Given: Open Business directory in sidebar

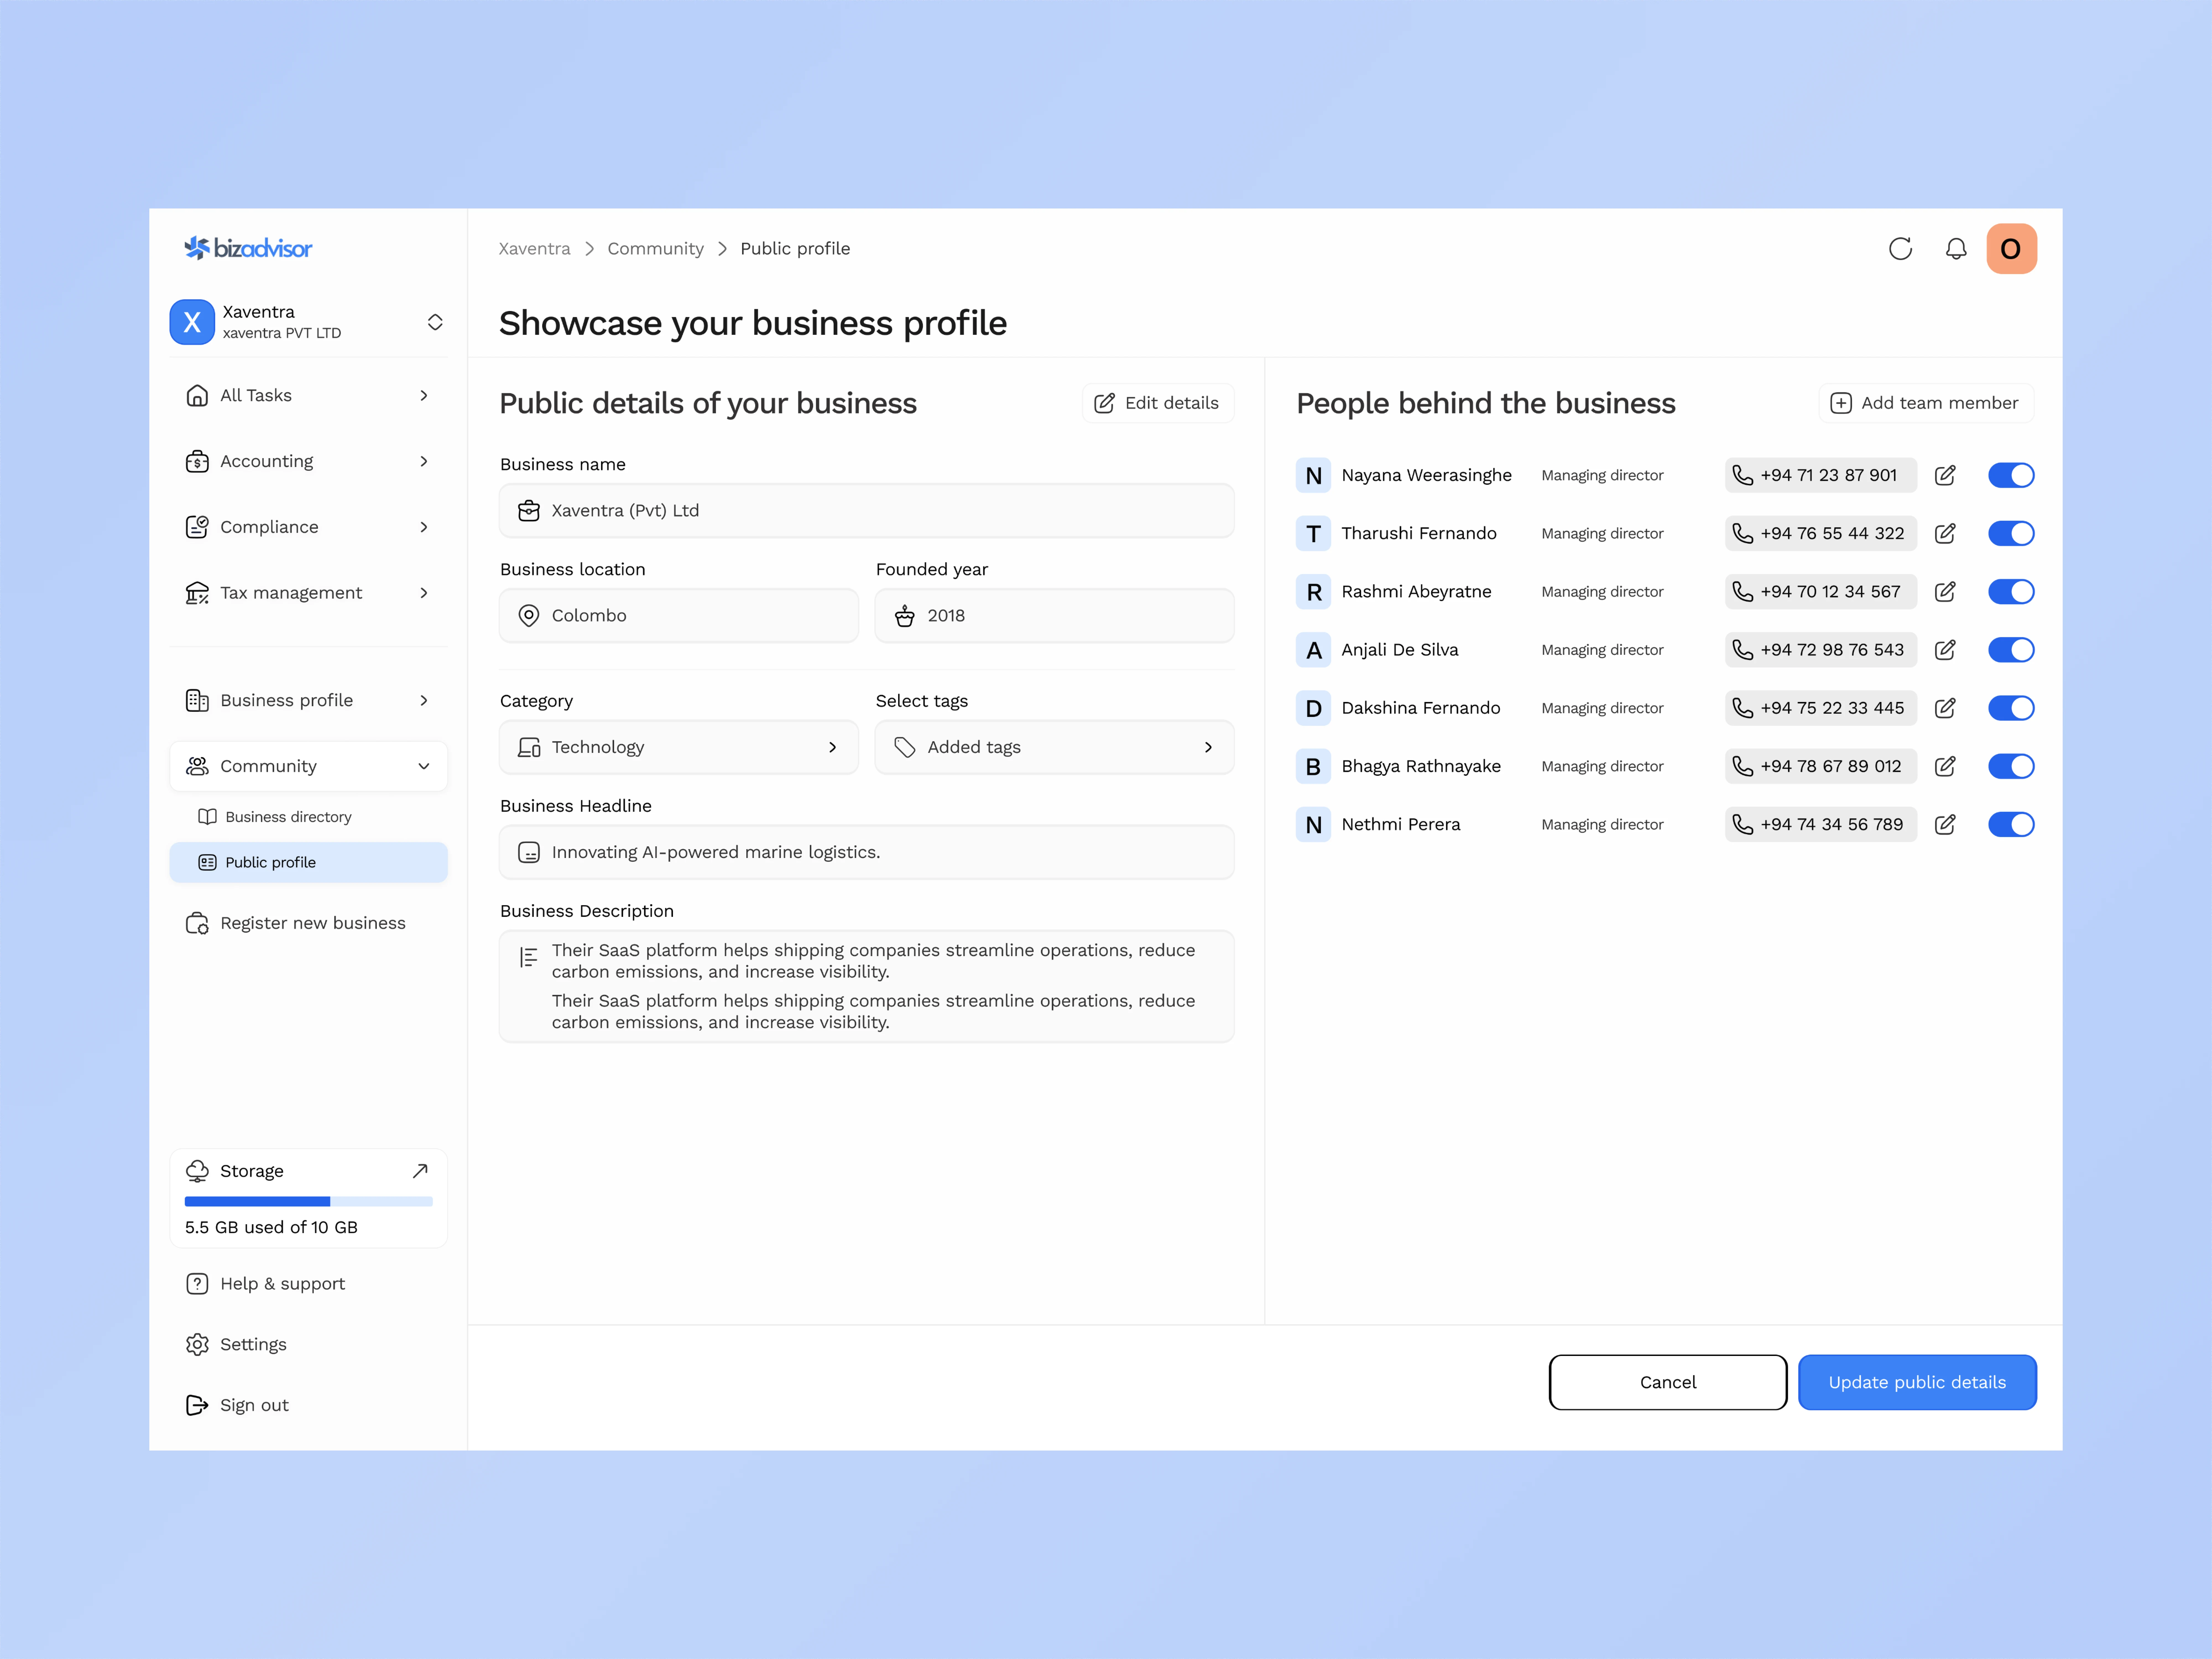Looking at the screenshot, I should coord(288,817).
